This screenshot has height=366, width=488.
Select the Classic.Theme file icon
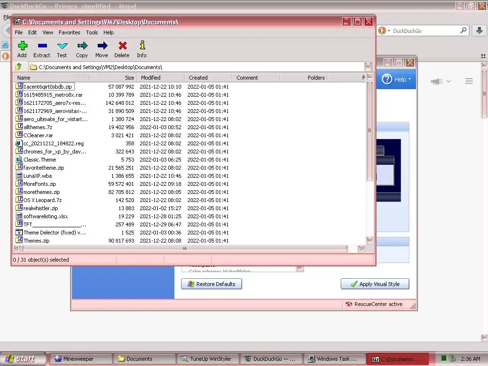(x=19, y=159)
